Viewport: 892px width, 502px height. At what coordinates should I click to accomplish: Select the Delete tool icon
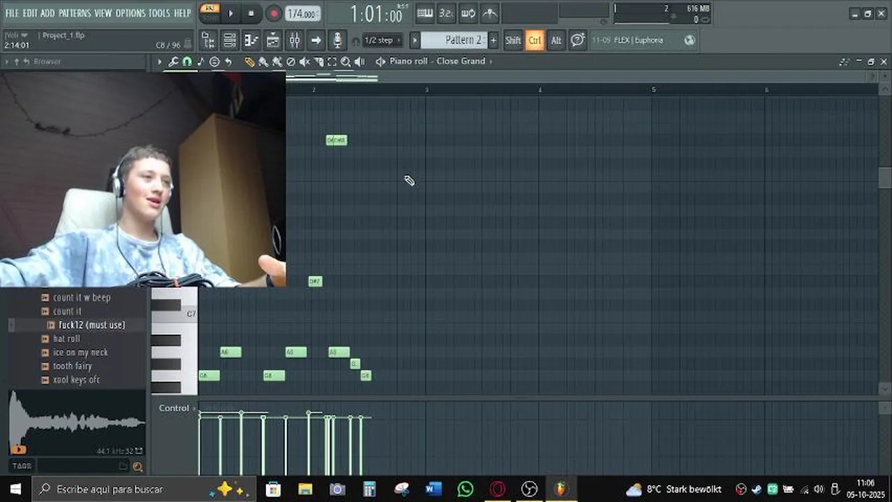tap(291, 62)
